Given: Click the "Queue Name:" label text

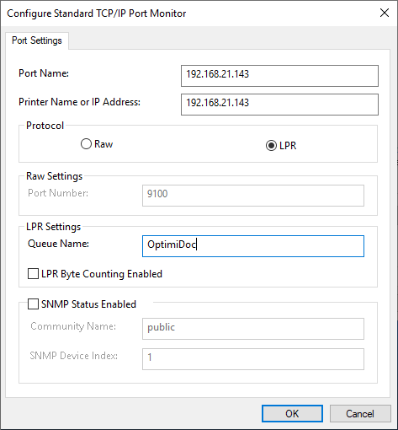Looking at the screenshot, I should (x=58, y=244).
